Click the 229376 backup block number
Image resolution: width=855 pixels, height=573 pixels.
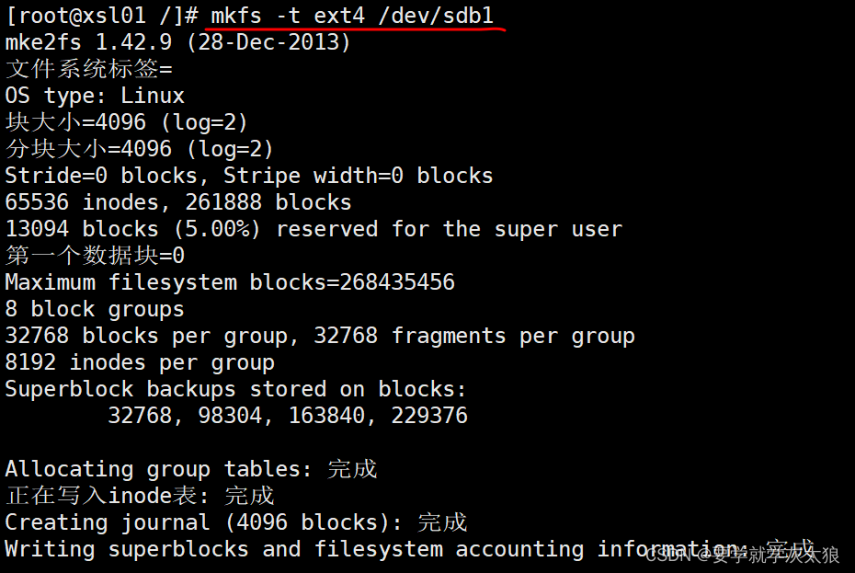pyautogui.click(x=429, y=416)
